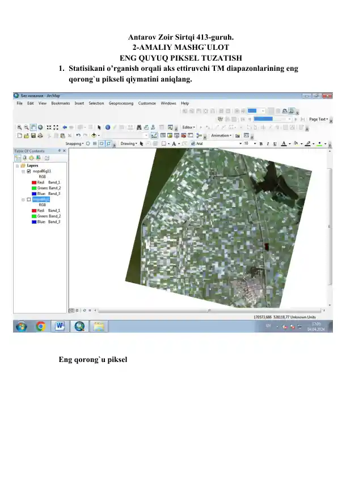Select the Zoom In tool
This screenshot has height=477, width=338.
pos(19,127)
